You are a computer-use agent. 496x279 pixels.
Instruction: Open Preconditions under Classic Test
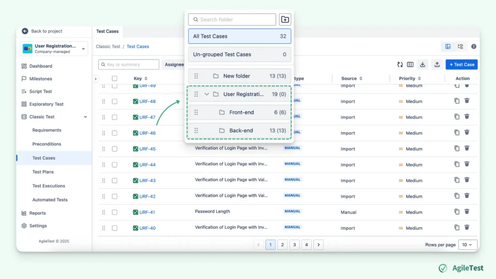pyautogui.click(x=47, y=144)
